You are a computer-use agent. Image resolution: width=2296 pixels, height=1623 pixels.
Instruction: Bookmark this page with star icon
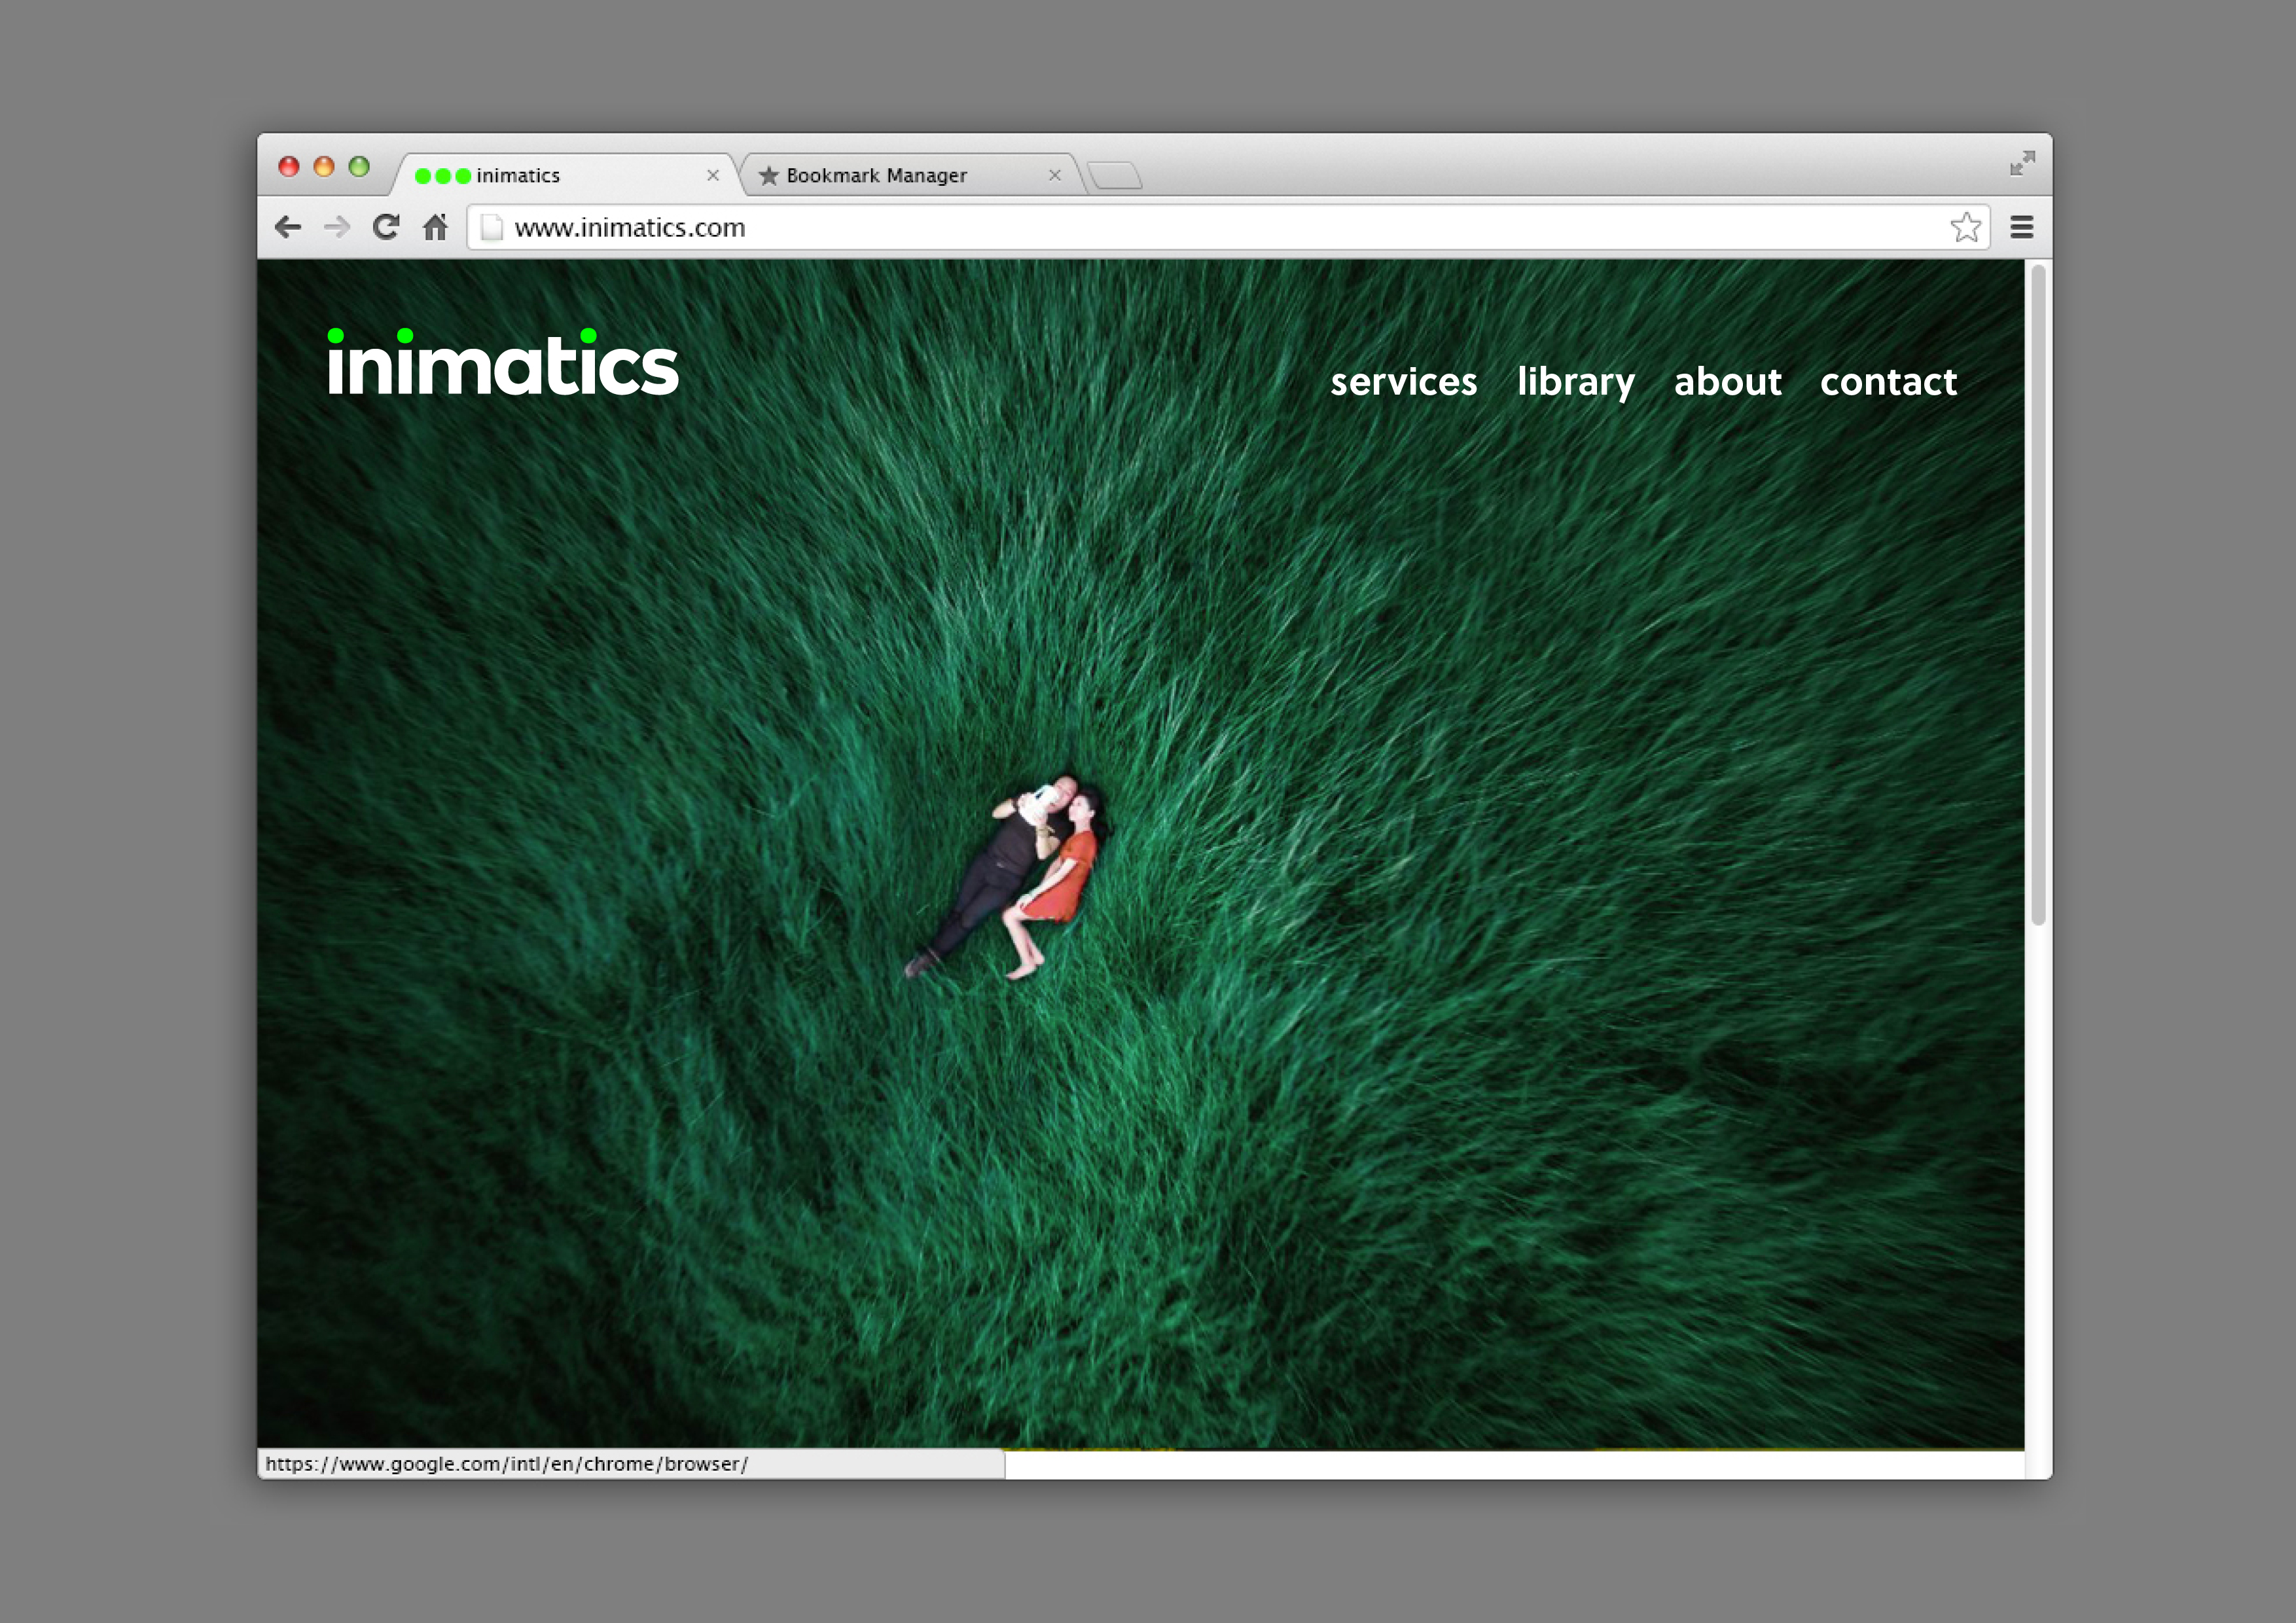[1965, 228]
